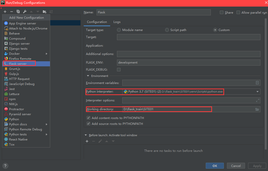Select Django server from the list
The height and width of the screenshot is (171, 268).
coord(26,43)
